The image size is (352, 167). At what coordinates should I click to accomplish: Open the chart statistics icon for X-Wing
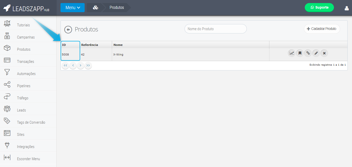tap(292, 53)
